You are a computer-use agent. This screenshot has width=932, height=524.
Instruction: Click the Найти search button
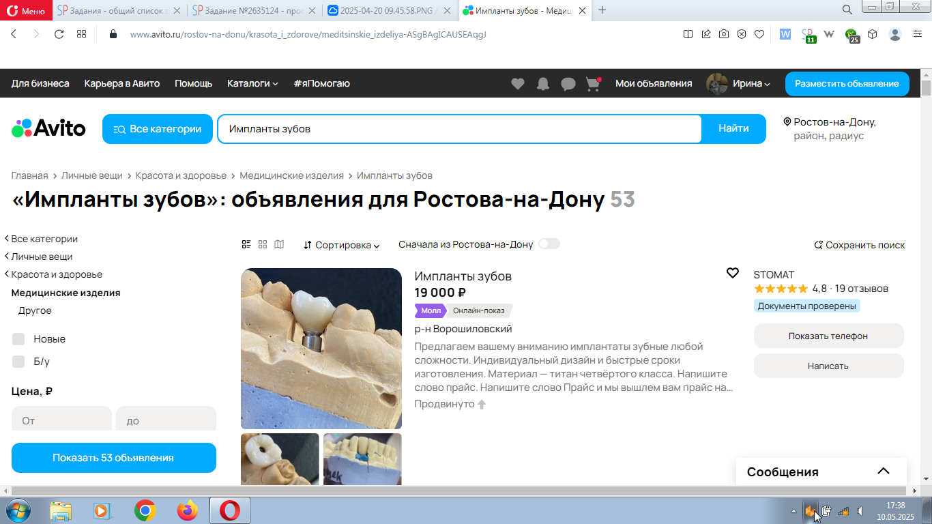[x=733, y=129]
